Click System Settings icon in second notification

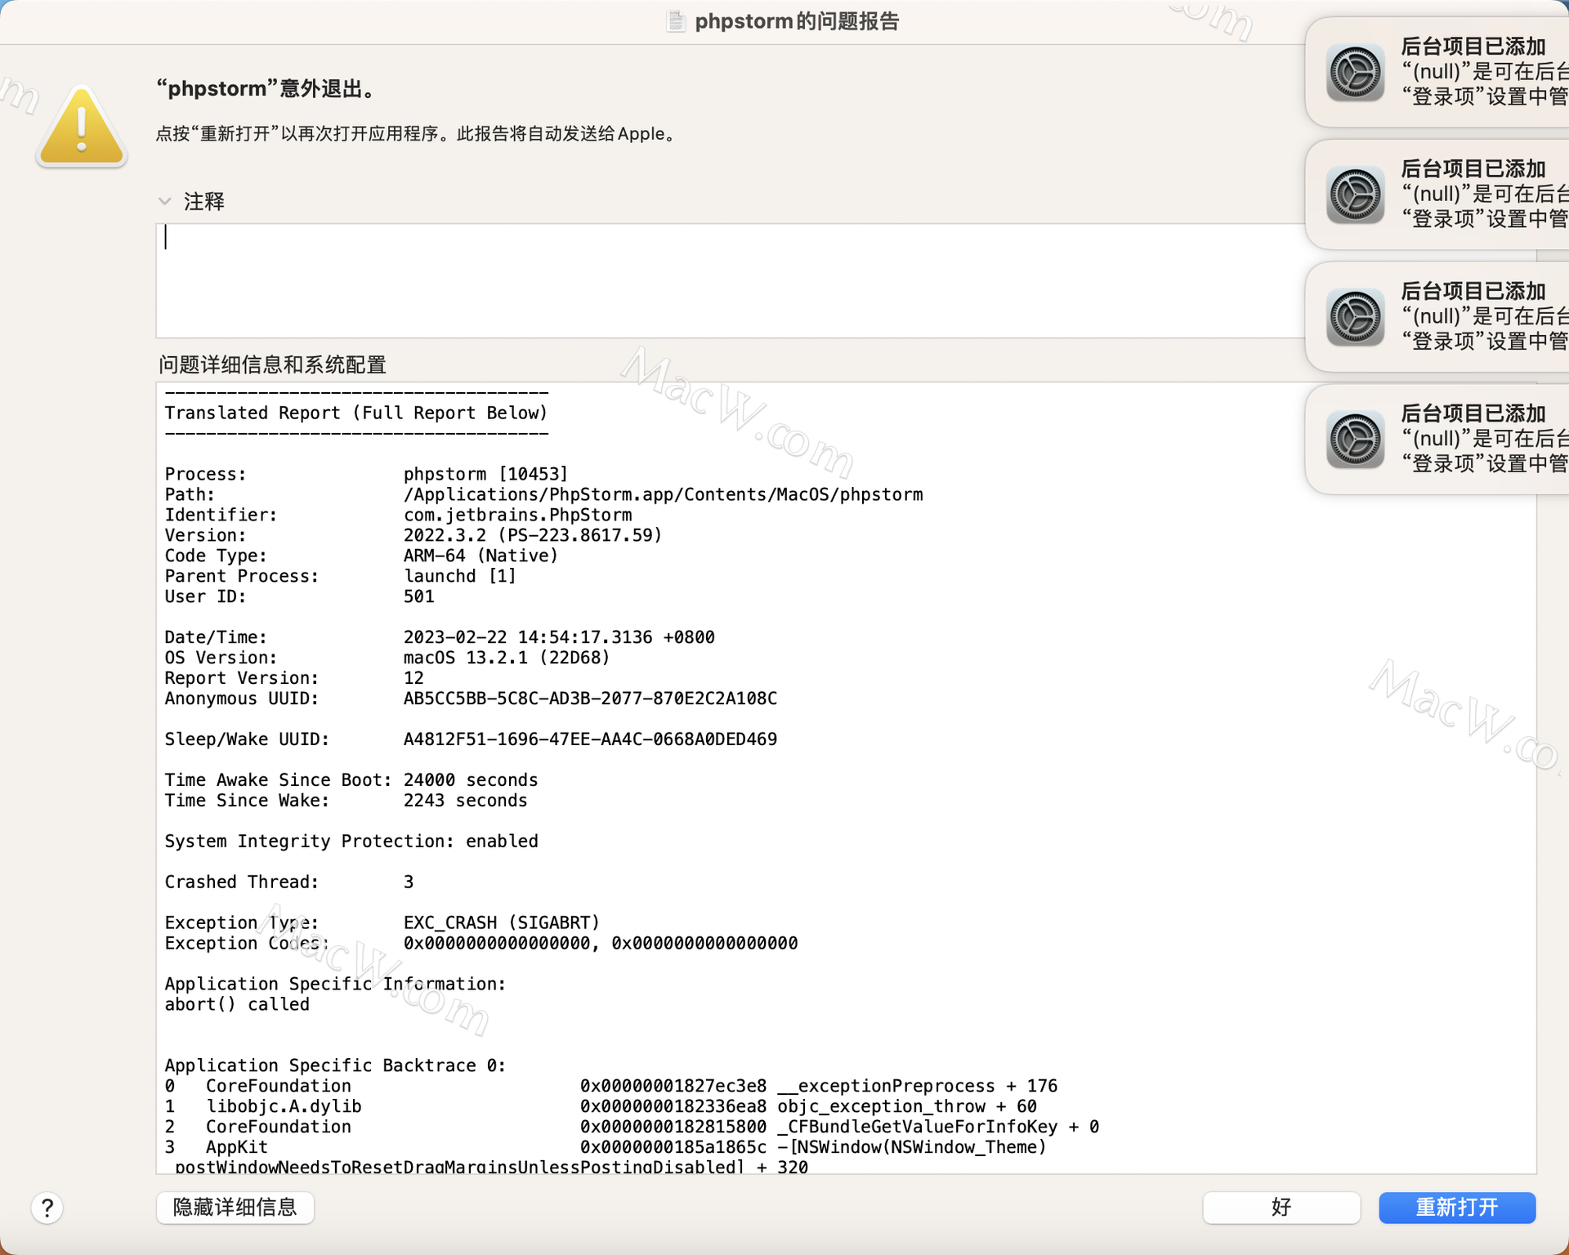(1355, 195)
